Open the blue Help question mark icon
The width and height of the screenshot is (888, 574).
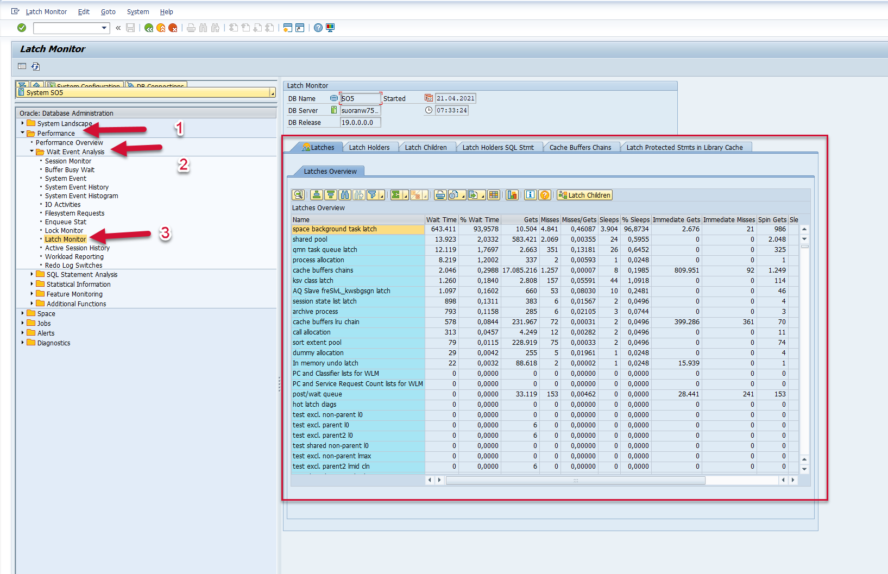click(318, 28)
